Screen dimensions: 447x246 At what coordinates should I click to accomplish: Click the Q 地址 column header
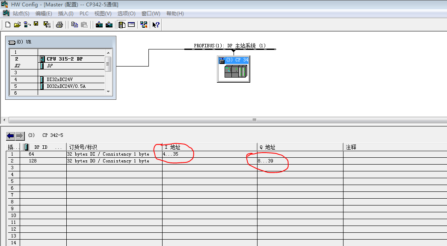coord(300,147)
